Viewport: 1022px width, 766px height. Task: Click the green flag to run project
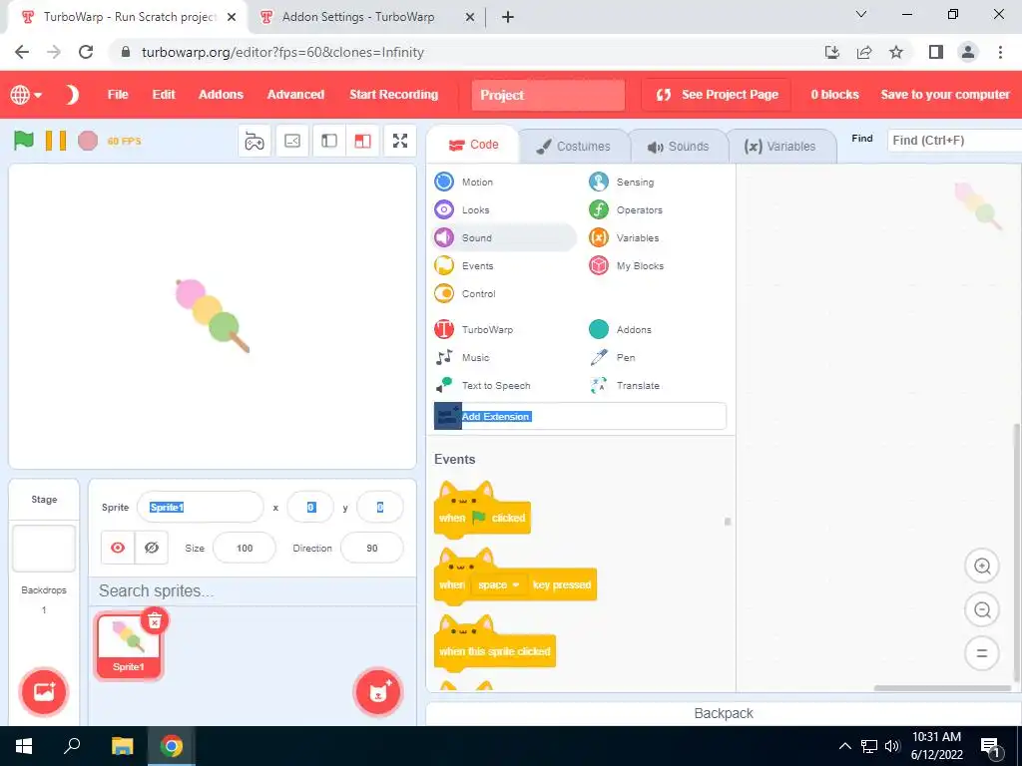pyautogui.click(x=24, y=140)
